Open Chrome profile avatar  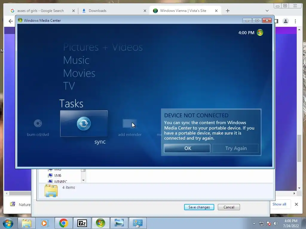click(x=286, y=21)
